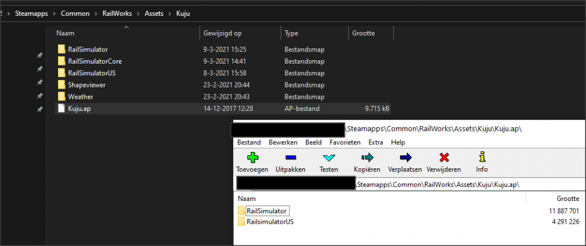
Task: Open the Extra menu
Action: [376, 143]
